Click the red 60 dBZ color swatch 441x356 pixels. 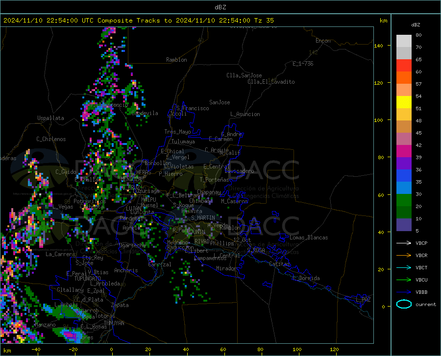coord(404,66)
